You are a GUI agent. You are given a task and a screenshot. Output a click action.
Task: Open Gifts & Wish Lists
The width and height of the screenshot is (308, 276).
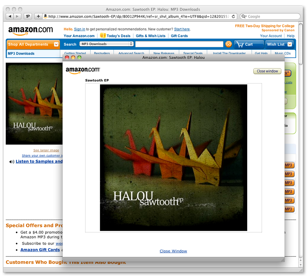coord(151,36)
